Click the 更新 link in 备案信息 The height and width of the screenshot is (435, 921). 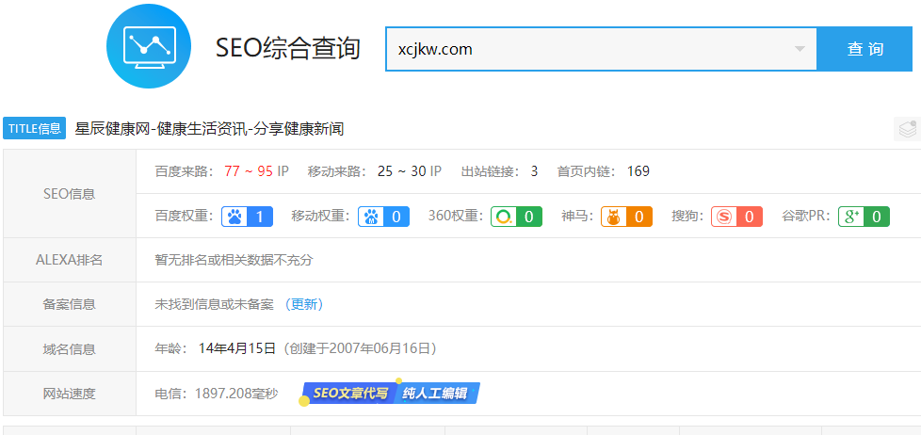pos(304,304)
